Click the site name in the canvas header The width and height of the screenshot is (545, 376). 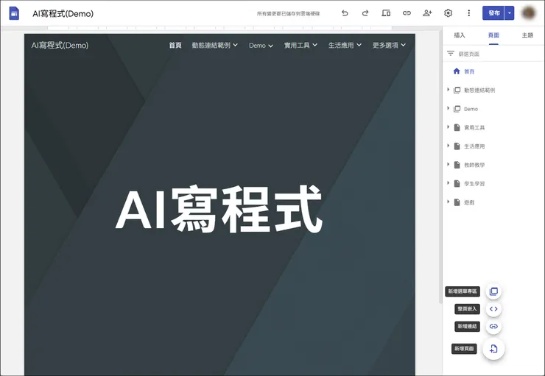[60, 45]
